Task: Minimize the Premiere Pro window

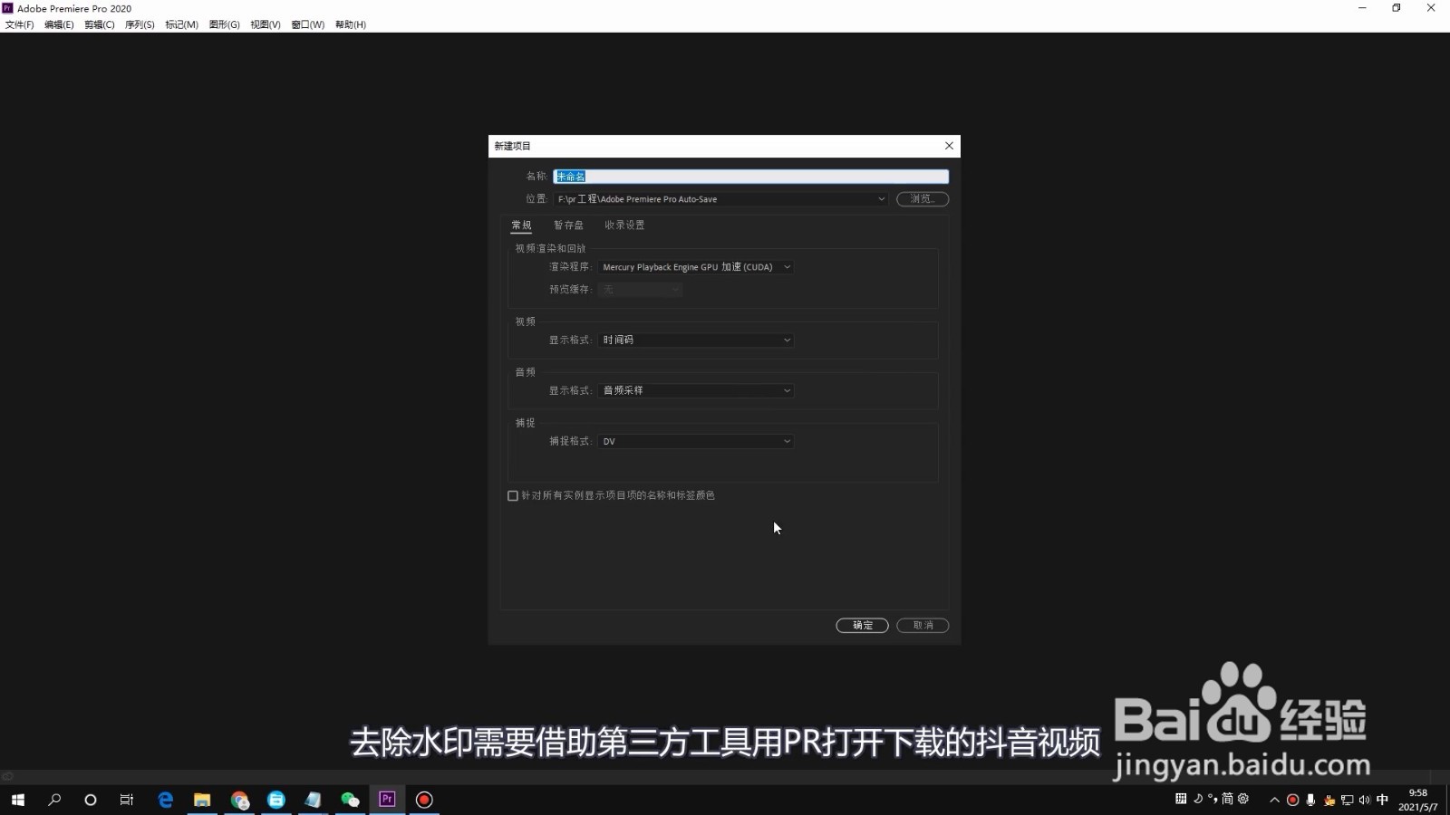Action: coord(1362,8)
